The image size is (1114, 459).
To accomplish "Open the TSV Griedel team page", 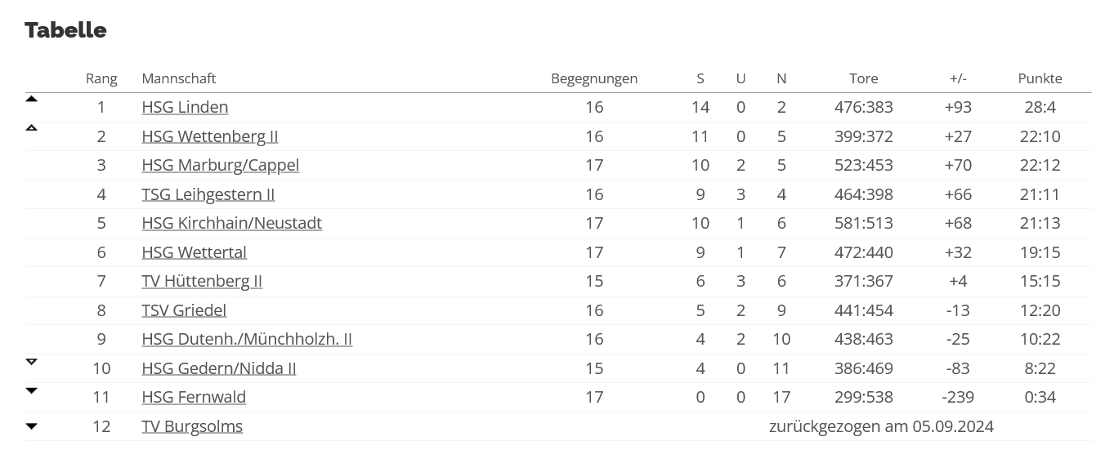I will pos(184,310).
